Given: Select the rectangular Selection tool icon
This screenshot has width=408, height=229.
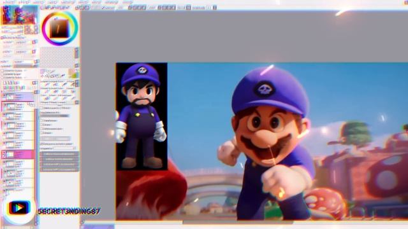Looking at the screenshot, I should click(43, 71).
